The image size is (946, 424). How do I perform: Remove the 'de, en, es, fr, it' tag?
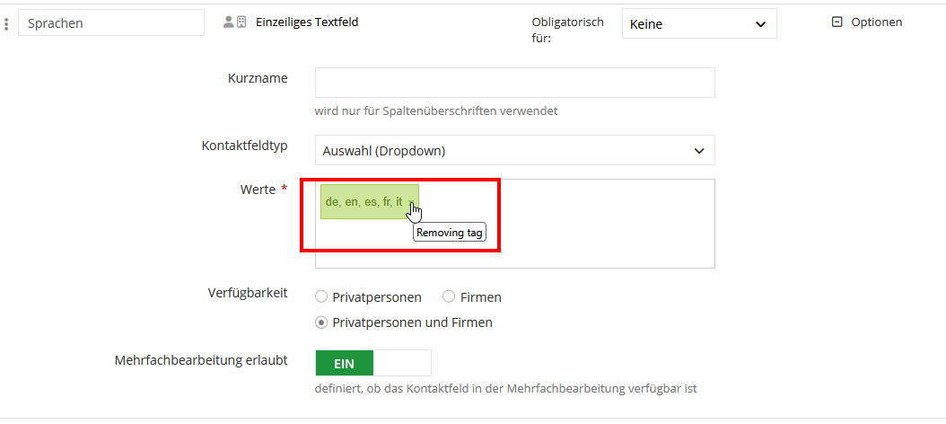point(411,203)
